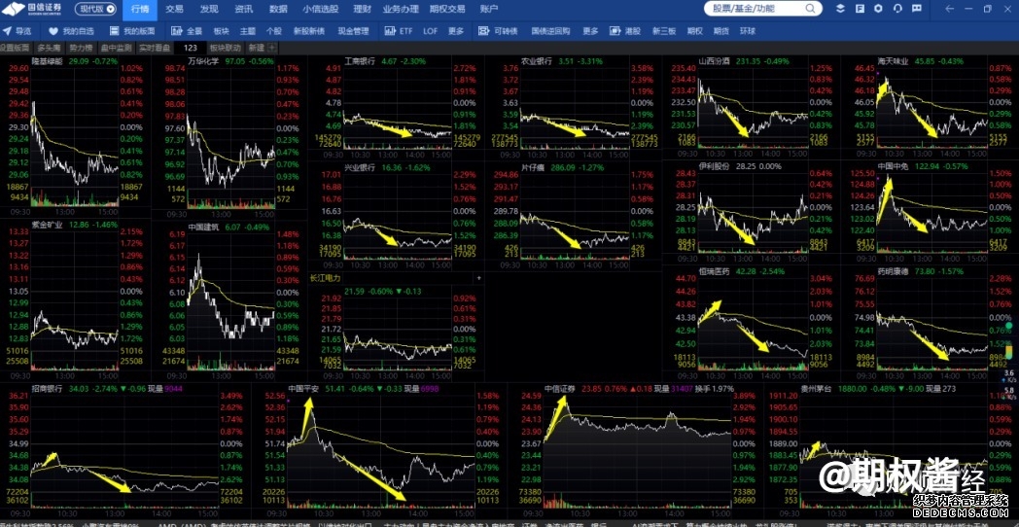Select 板块 in the toolbar
Screen dimensions: 1019x527
[x=221, y=30]
